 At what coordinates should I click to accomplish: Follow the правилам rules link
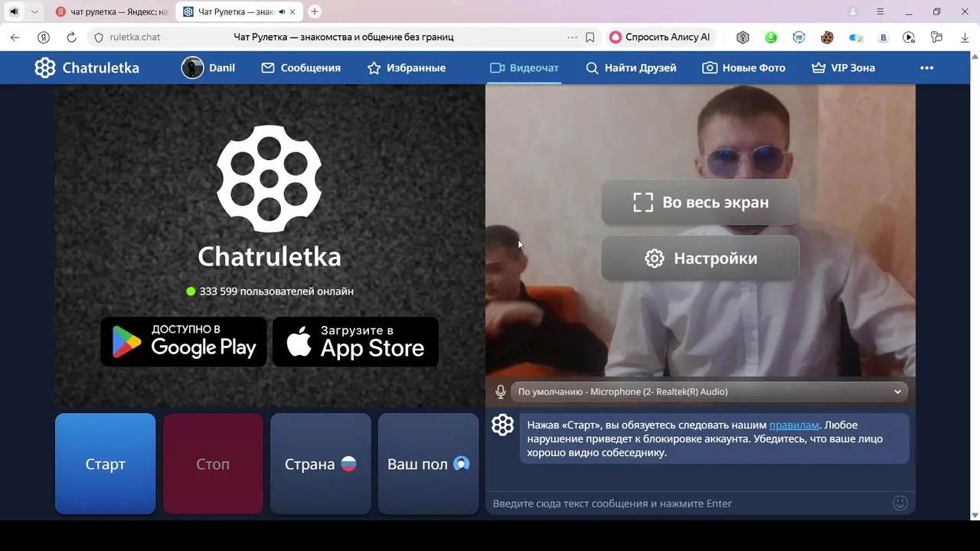click(x=794, y=425)
